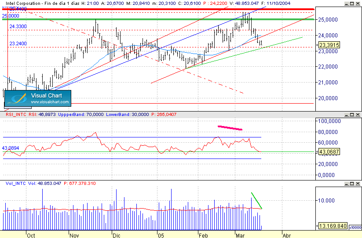The image size is (362, 238).
Task: Click the 20,0000 price axis tick
Action: tap(328, 98)
